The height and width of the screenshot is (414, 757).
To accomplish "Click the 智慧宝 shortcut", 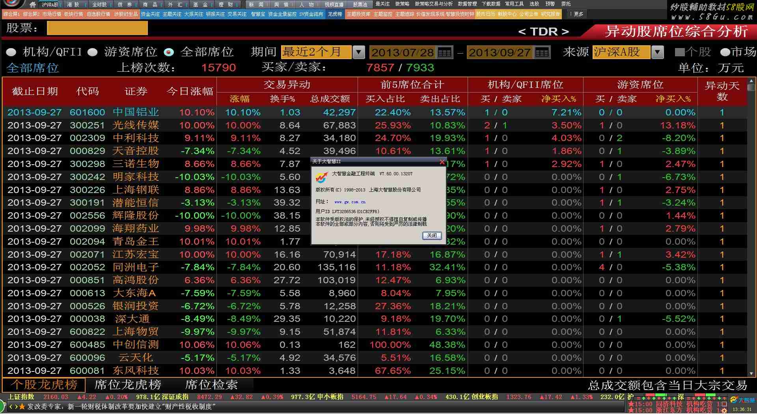I will point(258,14).
